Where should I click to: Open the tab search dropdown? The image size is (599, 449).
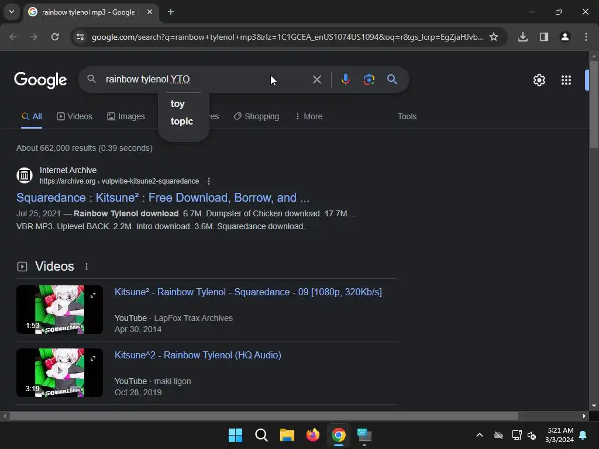(12, 12)
